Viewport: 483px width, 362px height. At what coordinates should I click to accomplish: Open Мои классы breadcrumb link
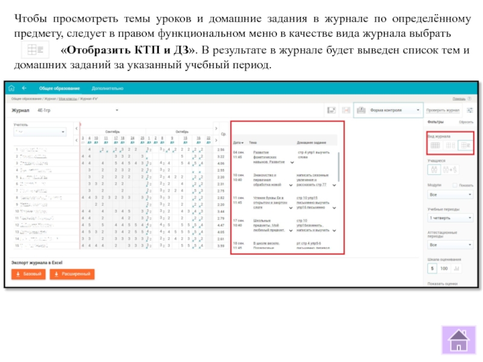coord(68,99)
